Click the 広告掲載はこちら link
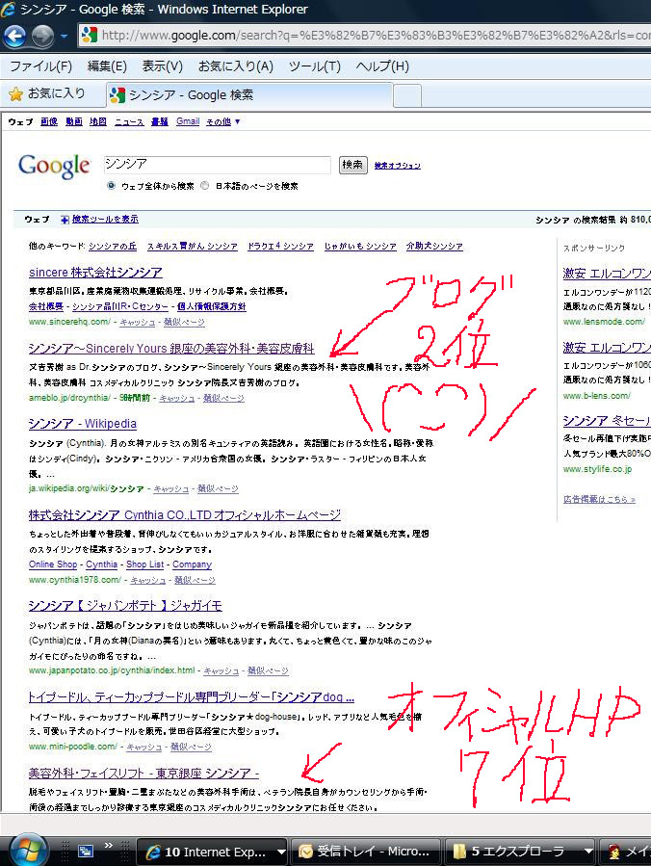This screenshot has height=866, width=651. pos(599,499)
